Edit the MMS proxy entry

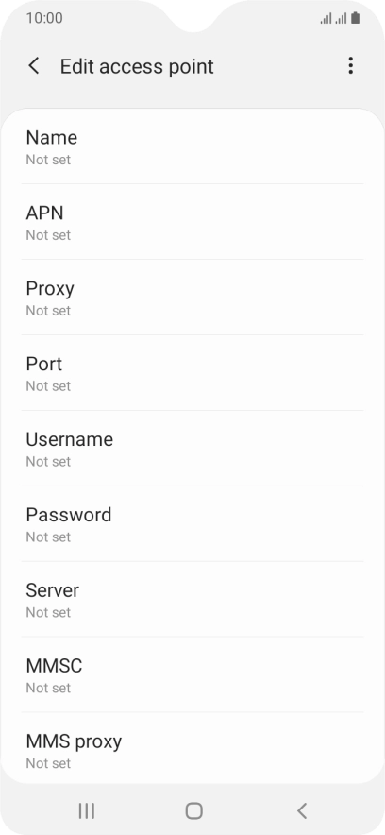point(192,748)
